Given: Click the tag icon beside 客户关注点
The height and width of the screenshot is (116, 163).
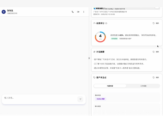Looking at the screenshot, I should click(x=95, y=77).
